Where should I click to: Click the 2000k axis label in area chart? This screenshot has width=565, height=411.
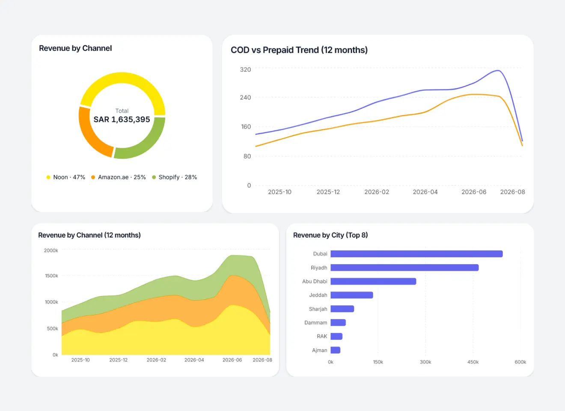pos(51,250)
